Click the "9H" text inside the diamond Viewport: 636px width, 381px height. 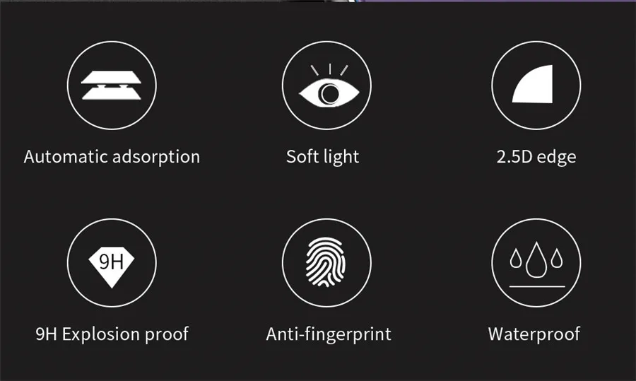pos(111,262)
